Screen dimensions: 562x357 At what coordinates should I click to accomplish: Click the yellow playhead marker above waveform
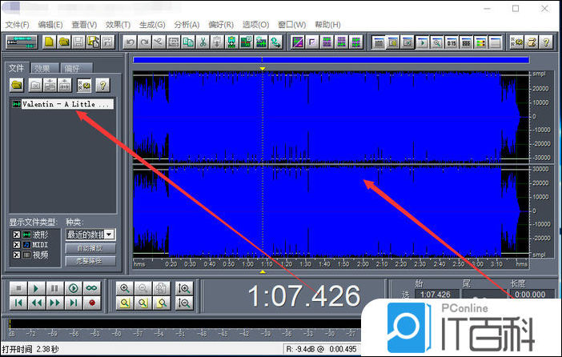pyautogui.click(x=263, y=68)
